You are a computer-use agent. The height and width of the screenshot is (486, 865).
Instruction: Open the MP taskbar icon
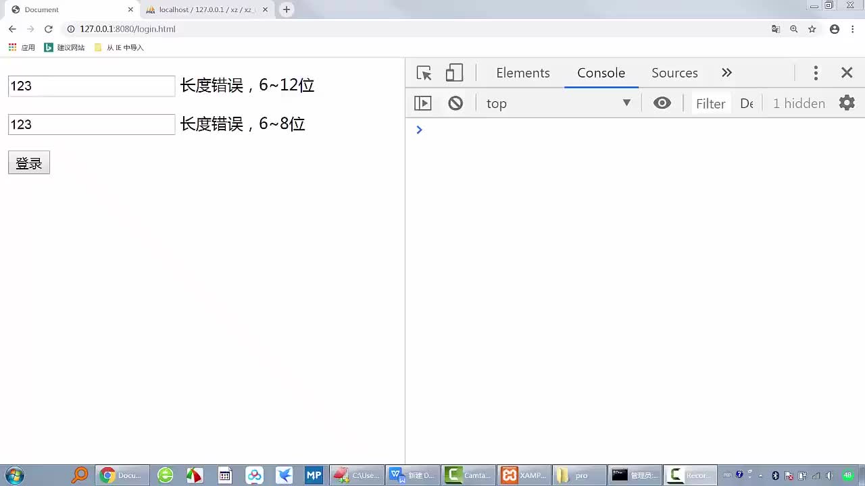314,475
